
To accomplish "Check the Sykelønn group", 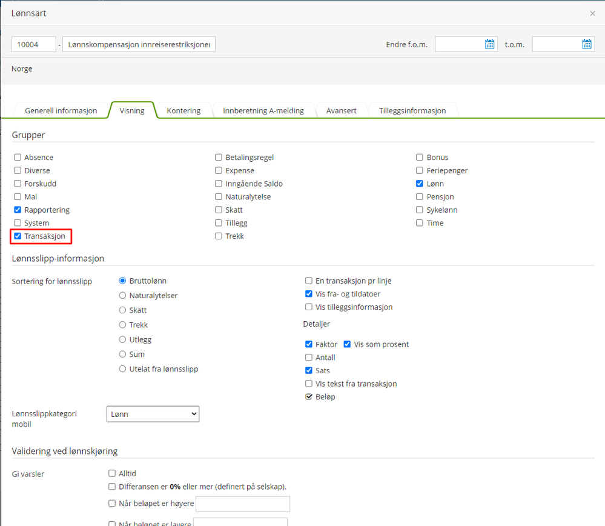I will click(x=420, y=210).
